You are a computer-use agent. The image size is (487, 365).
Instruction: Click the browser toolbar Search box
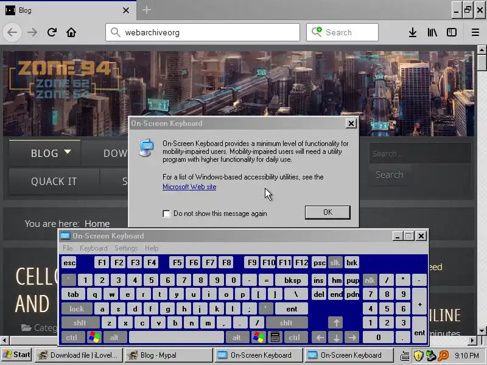[x=342, y=32]
